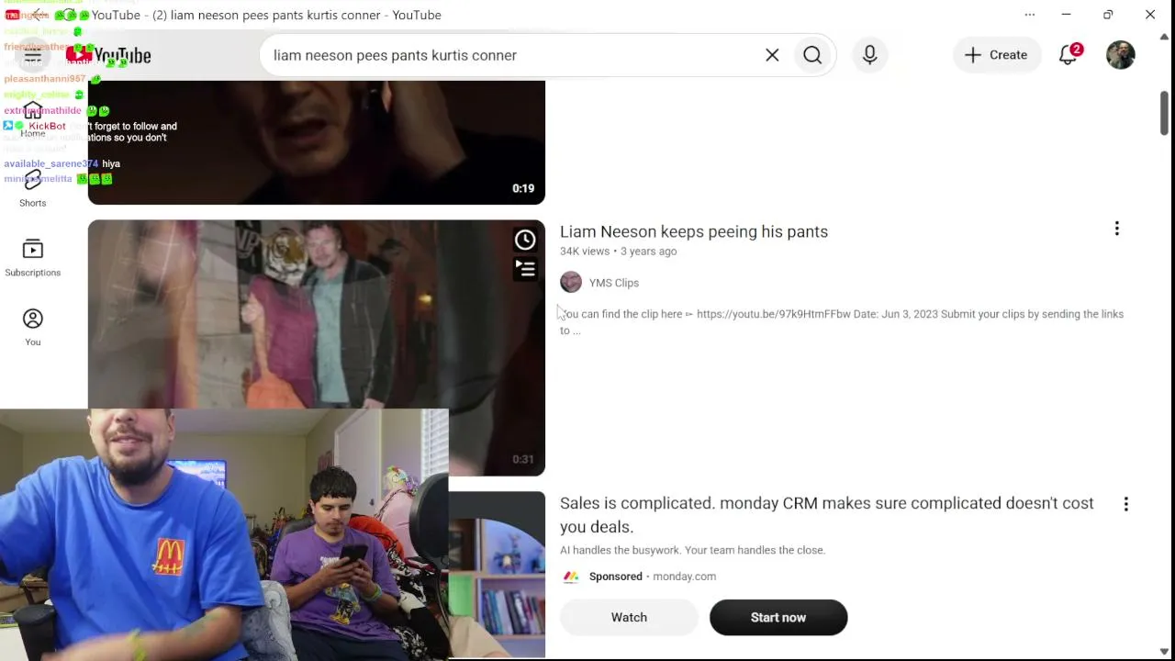This screenshot has width=1175, height=661.
Task: Add the Liam Neeson video to Watch later
Action: pyautogui.click(x=525, y=240)
